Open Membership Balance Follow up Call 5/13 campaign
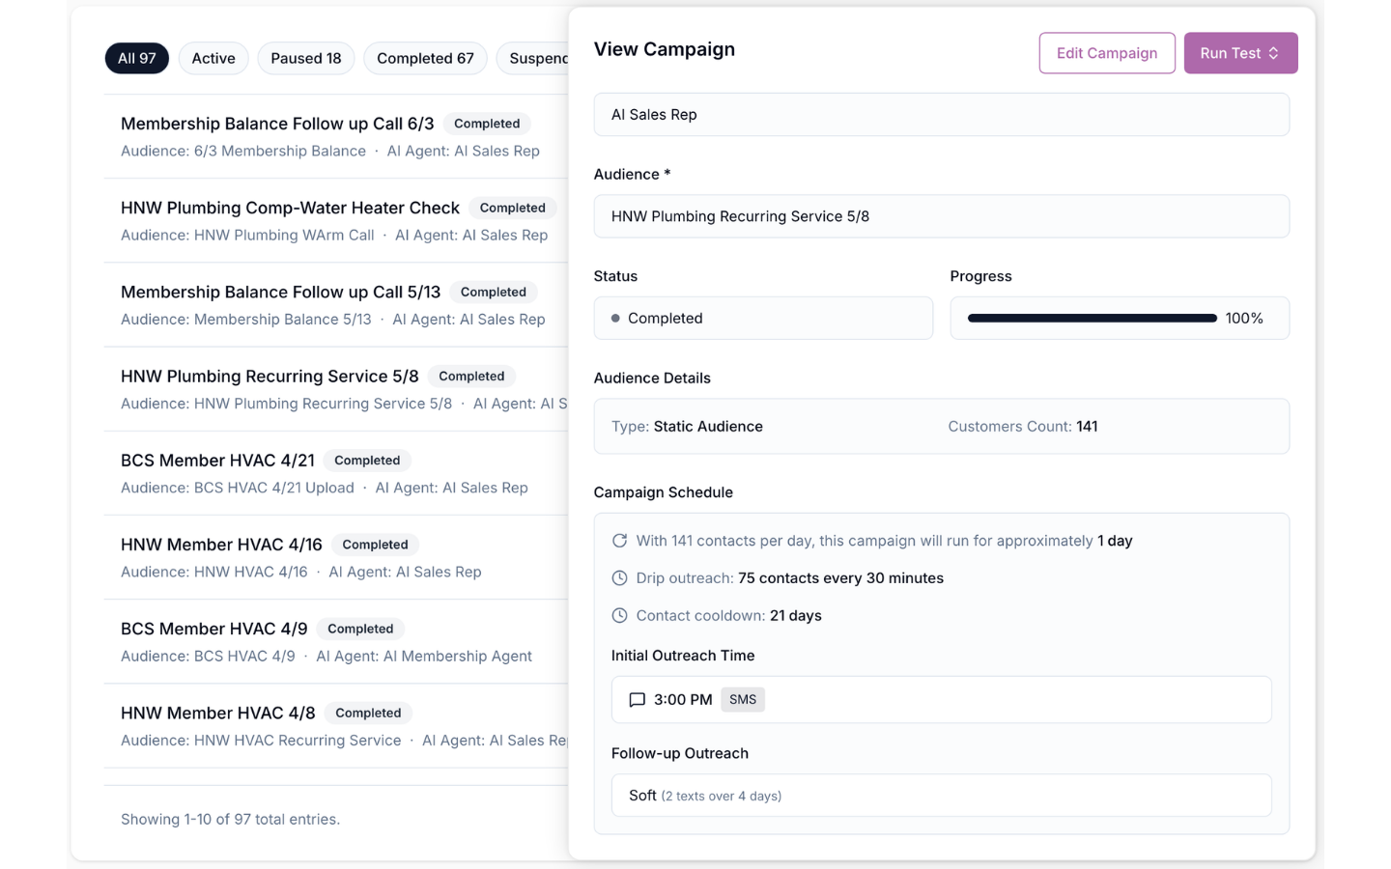Image resolution: width=1391 pixels, height=869 pixels. click(280, 292)
